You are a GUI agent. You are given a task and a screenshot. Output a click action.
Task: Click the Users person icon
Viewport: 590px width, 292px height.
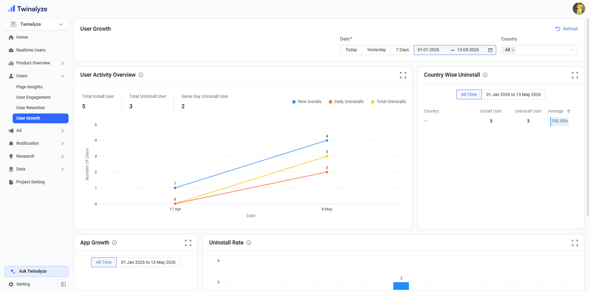point(11,76)
